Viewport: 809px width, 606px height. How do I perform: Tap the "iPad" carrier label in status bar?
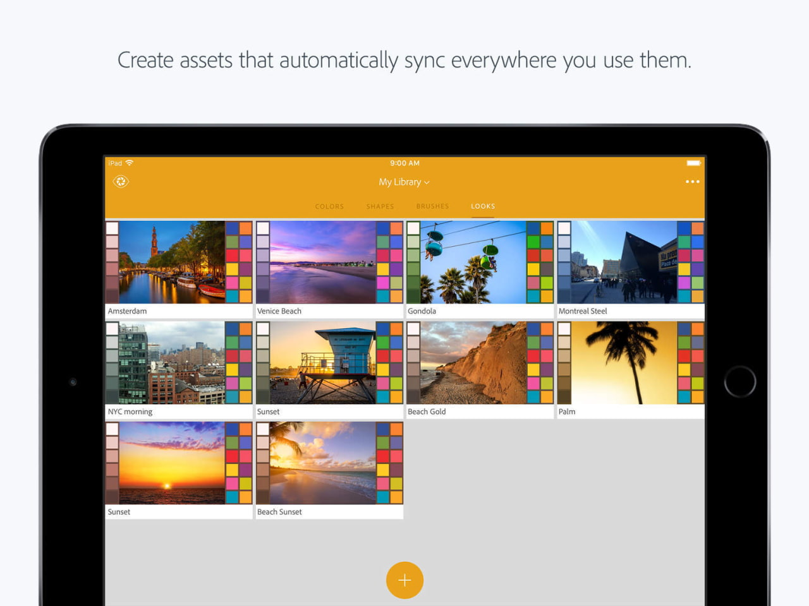tap(115, 163)
